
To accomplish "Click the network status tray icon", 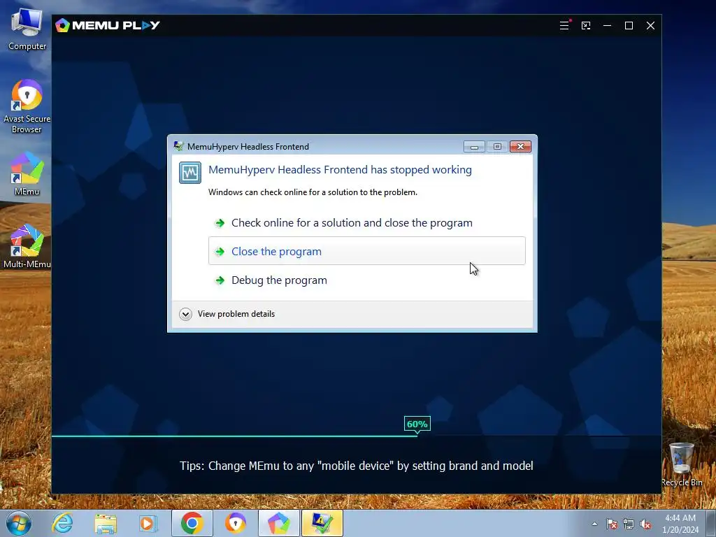I will 629,524.
